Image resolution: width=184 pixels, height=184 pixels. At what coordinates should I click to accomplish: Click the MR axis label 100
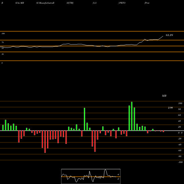(x=180, y=103)
